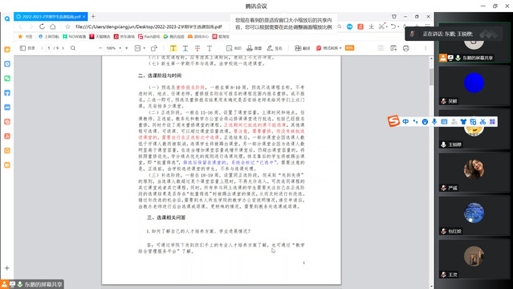This screenshot has height=289, width=513.
Task: Click the Sogou input method logo
Action: [393, 121]
